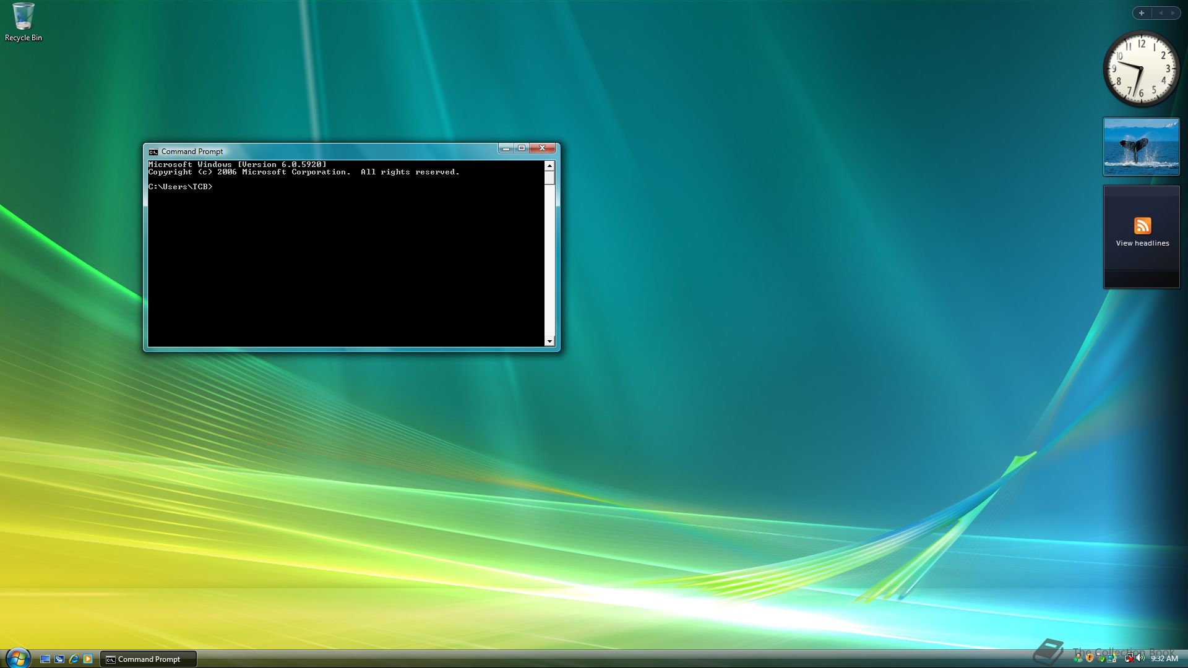This screenshot has width=1188, height=668.
Task: Click the Copyright 2006 Microsoft Corporation line
Action: click(304, 172)
